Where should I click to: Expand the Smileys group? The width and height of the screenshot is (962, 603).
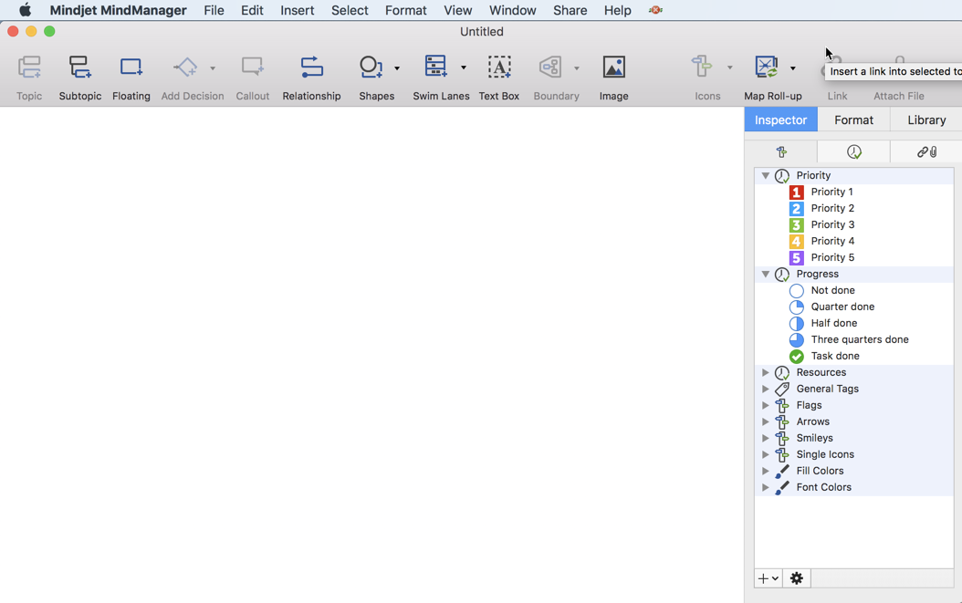point(765,438)
